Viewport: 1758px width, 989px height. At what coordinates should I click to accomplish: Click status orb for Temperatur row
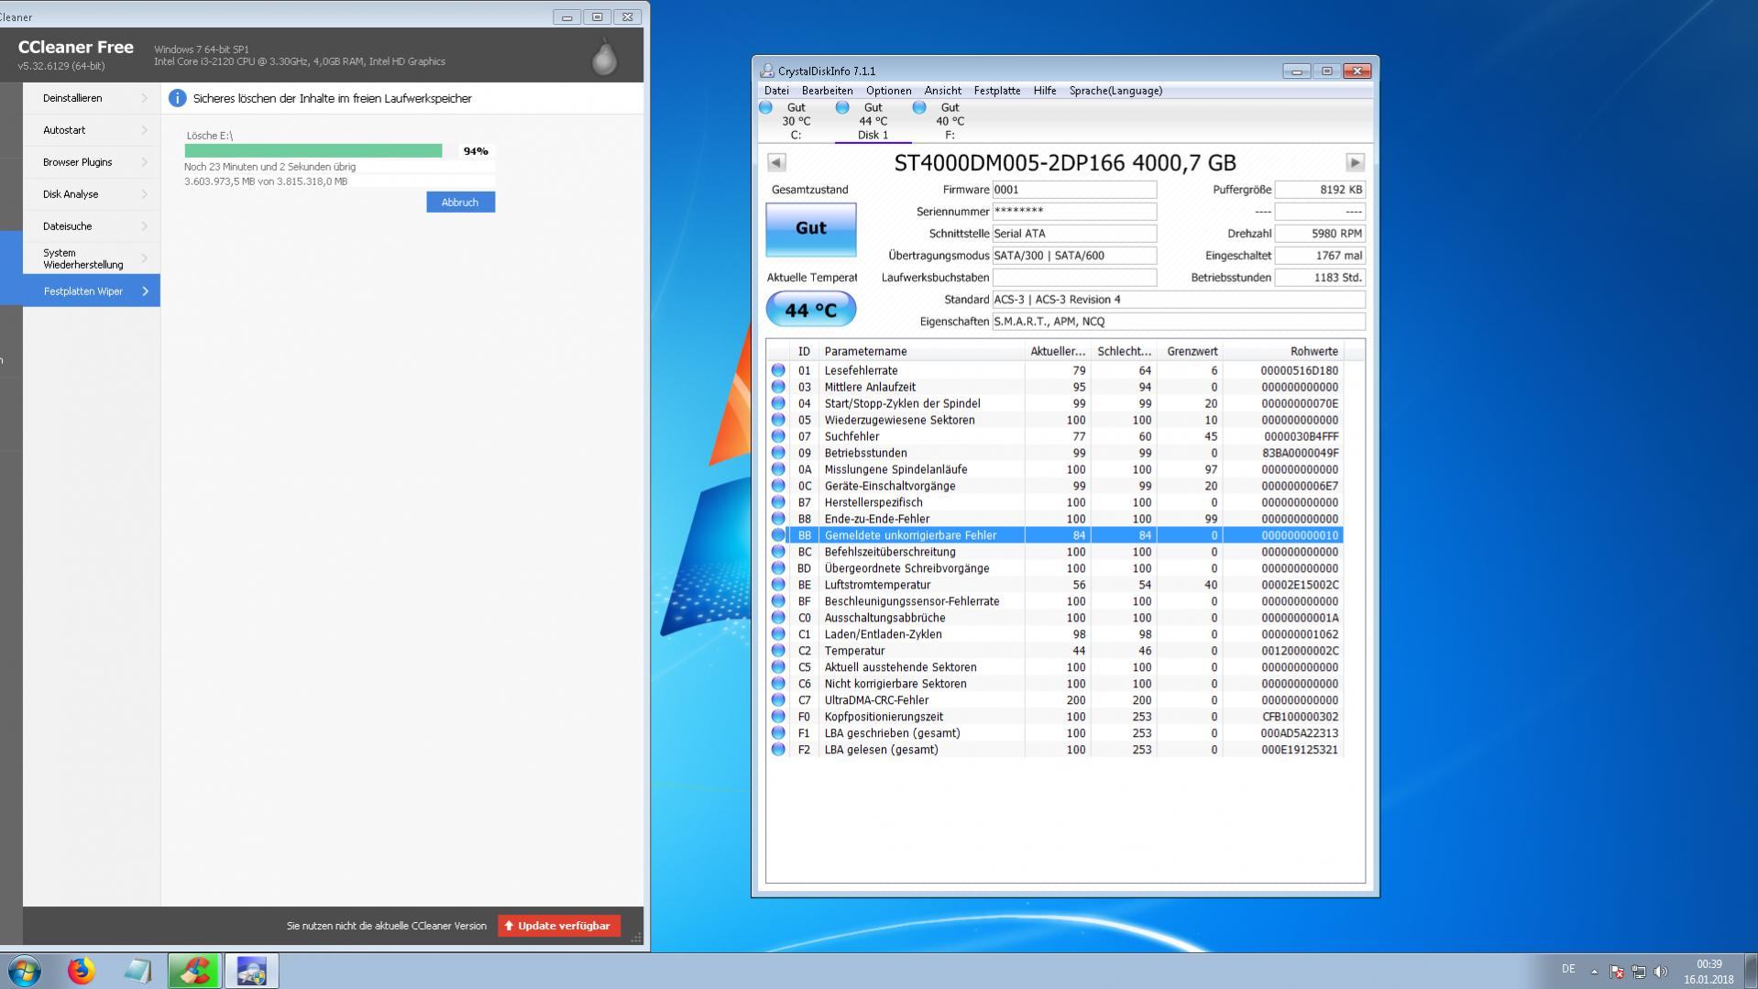click(x=778, y=651)
